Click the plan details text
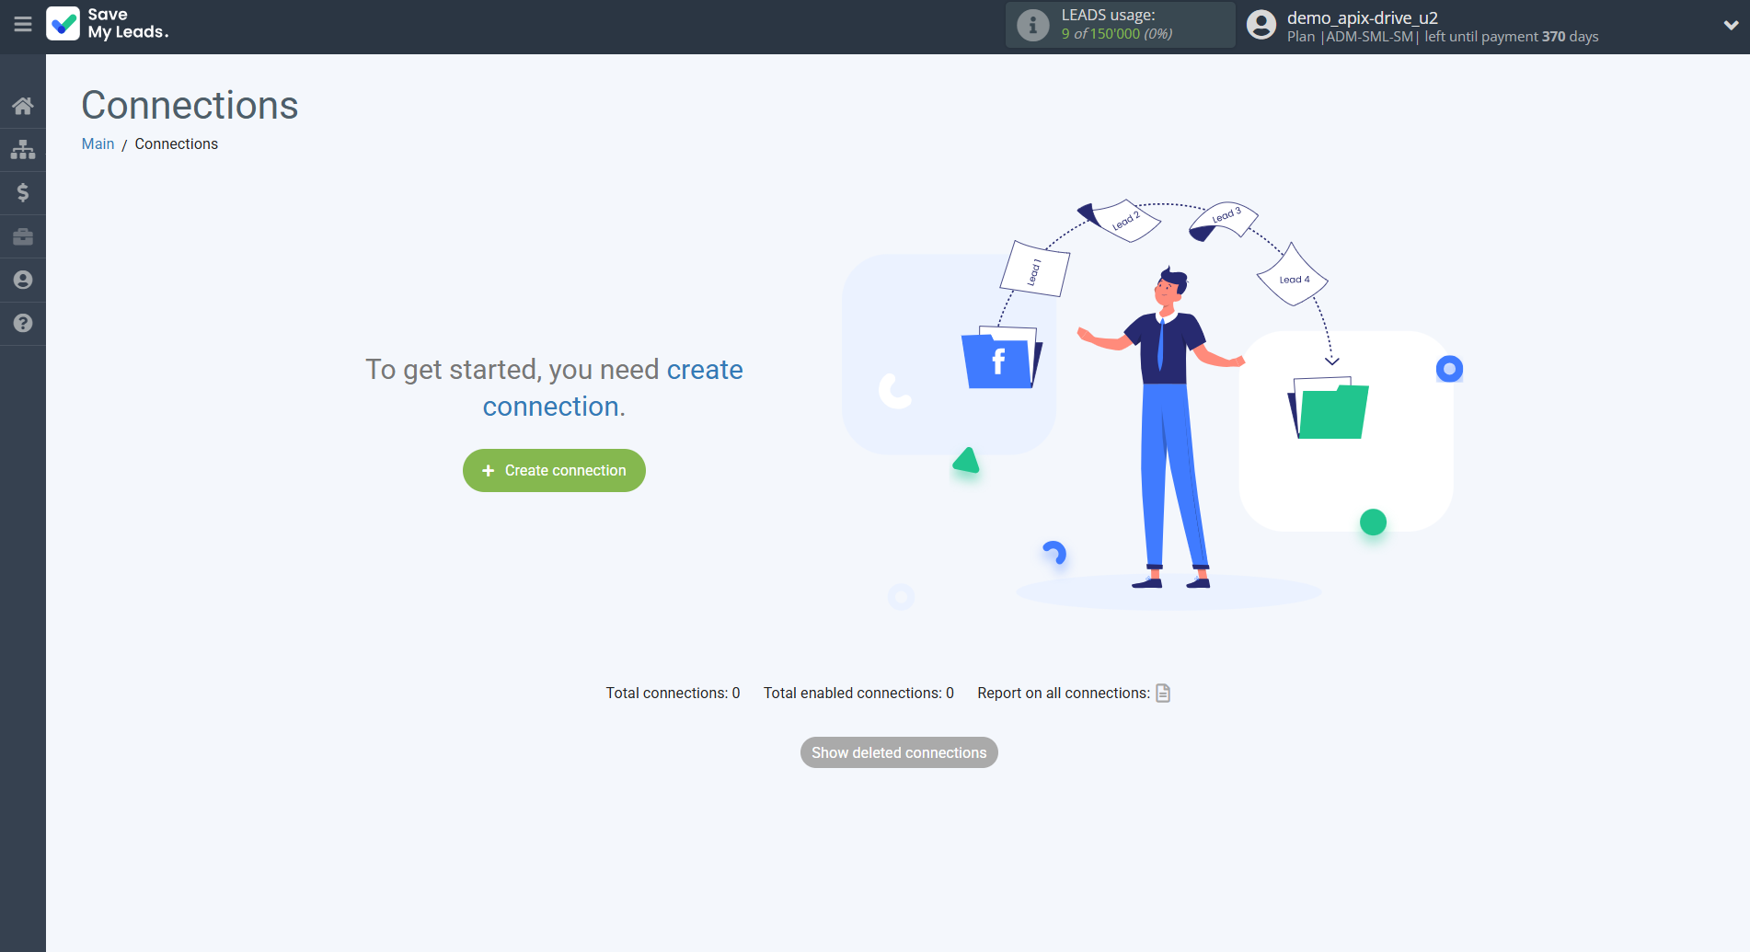This screenshot has height=952, width=1750. 1443,37
